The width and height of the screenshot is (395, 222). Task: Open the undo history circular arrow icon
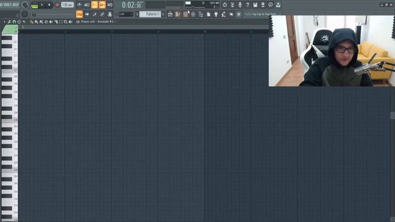(x=225, y=5)
